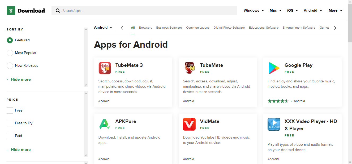
Task: Open the TubeMate title link
Action: click(x=211, y=65)
